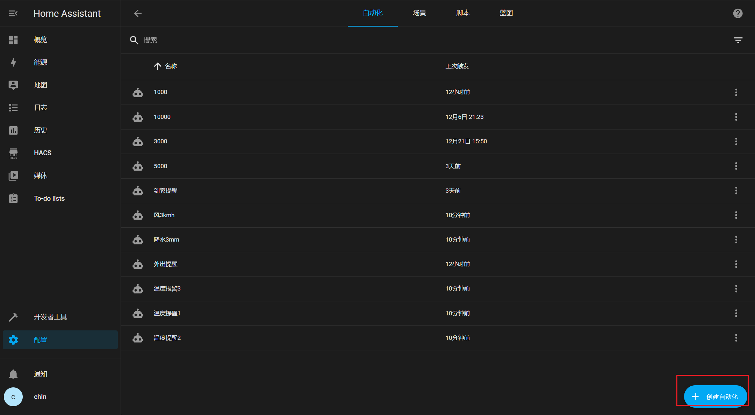
Task: Open the help question mark icon
Action: coord(738,13)
